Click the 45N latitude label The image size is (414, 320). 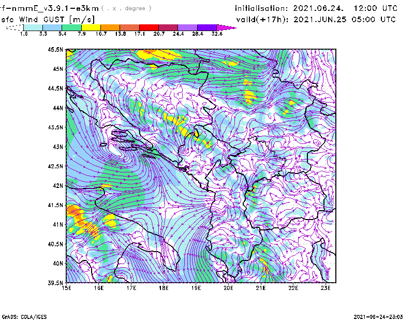click(x=58, y=69)
